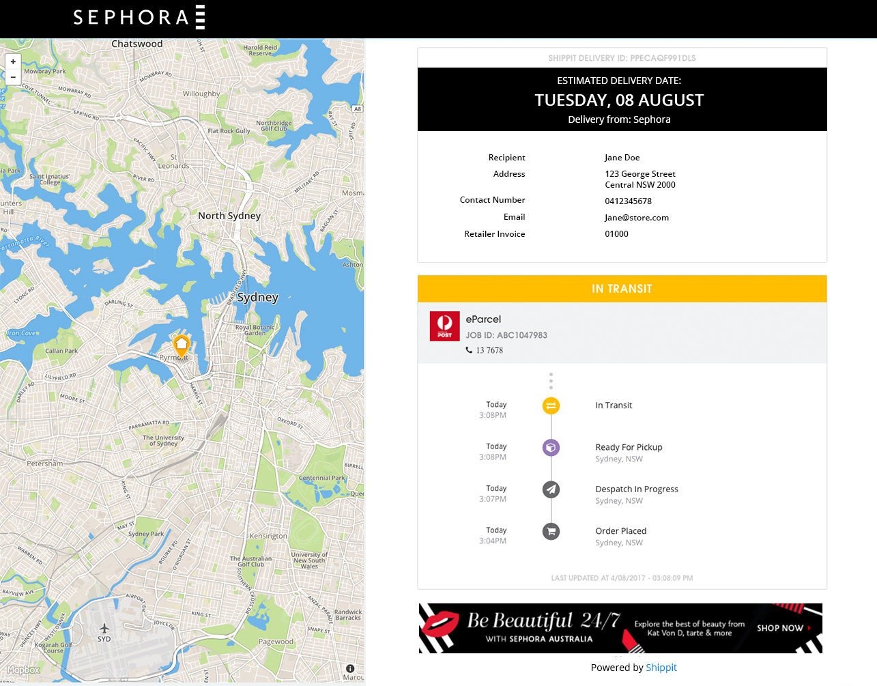Screen dimensions: 877x686
Task: Zoom in the map with plus button
Action: (13, 61)
